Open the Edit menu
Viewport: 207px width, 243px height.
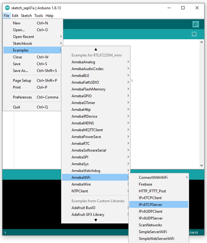[15, 16]
